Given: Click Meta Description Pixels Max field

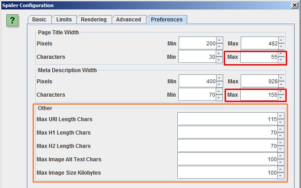Looking at the screenshot, I should click(260, 81).
